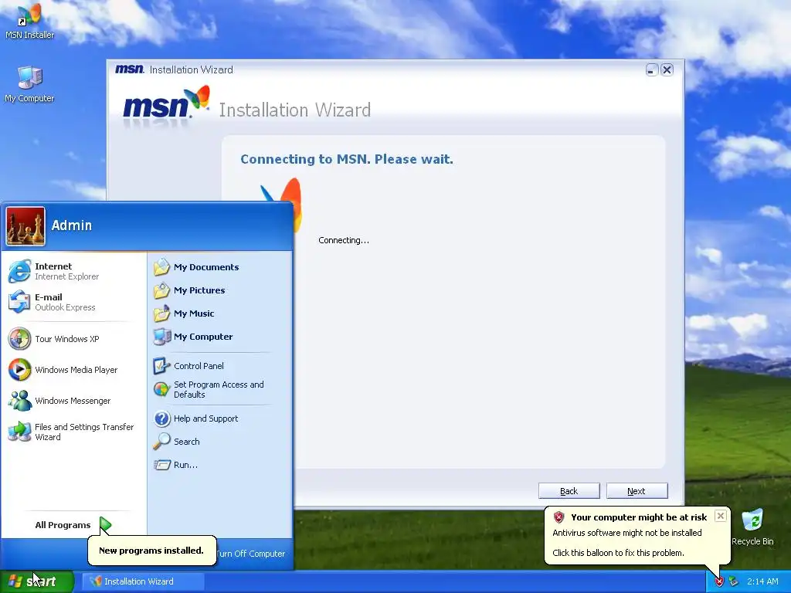The image size is (791, 593).
Task: Click the Next button in Installation Wizard
Action: pos(637,491)
